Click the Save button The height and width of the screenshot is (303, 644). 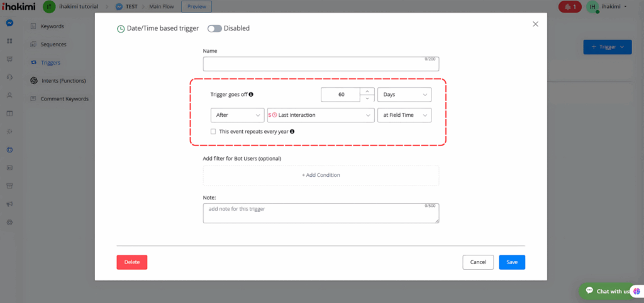[x=512, y=262]
